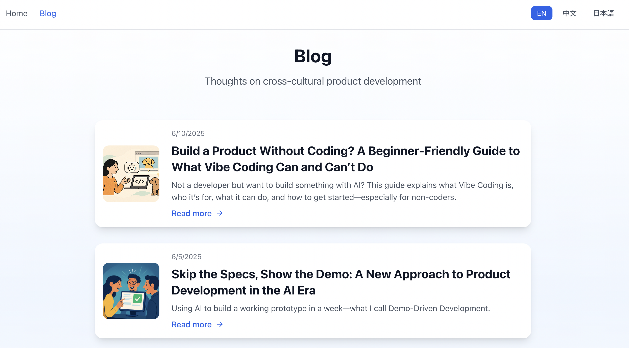Click the arrow icon after first Read more

[x=220, y=213]
